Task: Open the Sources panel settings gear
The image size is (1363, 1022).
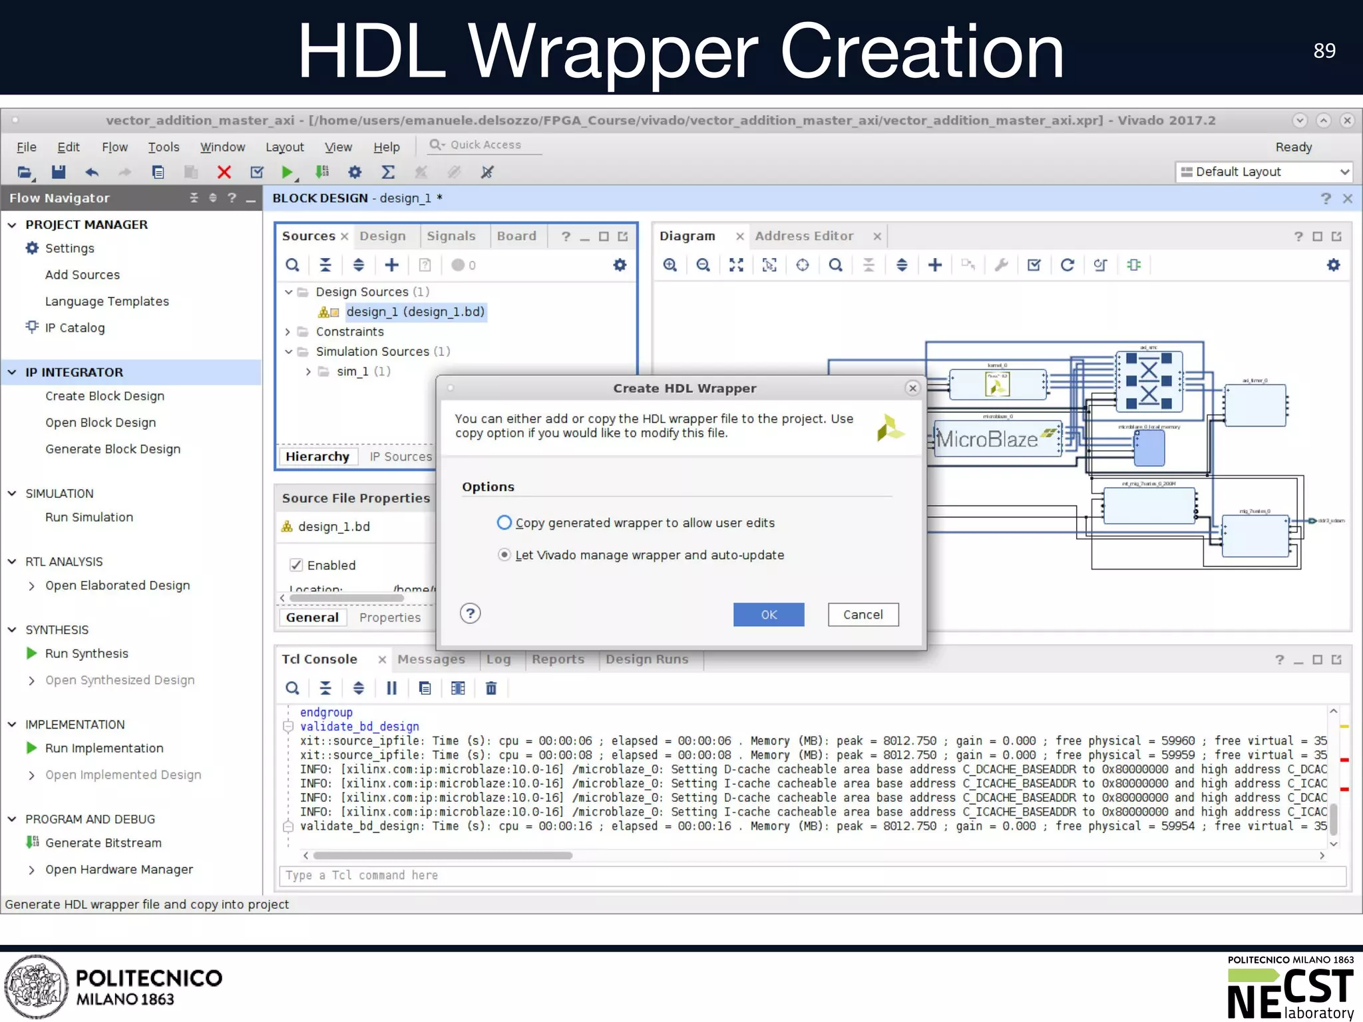Action: click(x=620, y=265)
